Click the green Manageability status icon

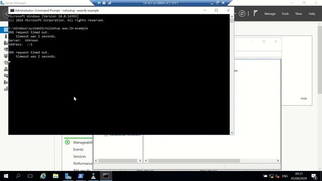click(x=67, y=142)
